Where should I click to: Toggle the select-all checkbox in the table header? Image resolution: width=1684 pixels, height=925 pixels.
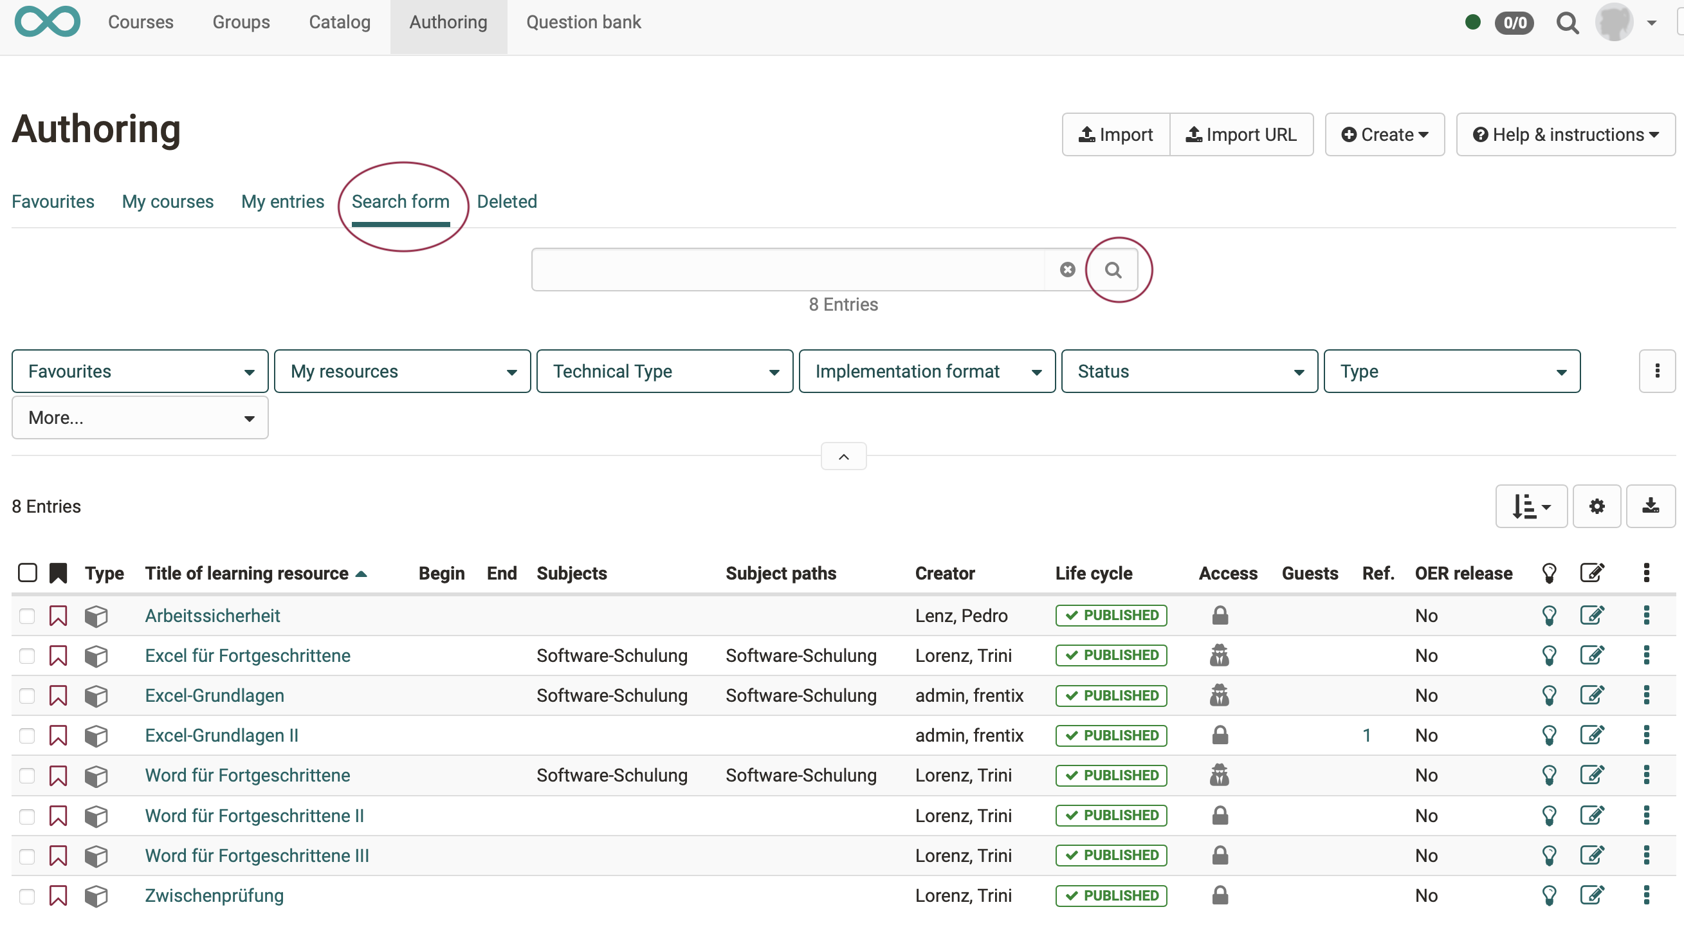click(27, 572)
